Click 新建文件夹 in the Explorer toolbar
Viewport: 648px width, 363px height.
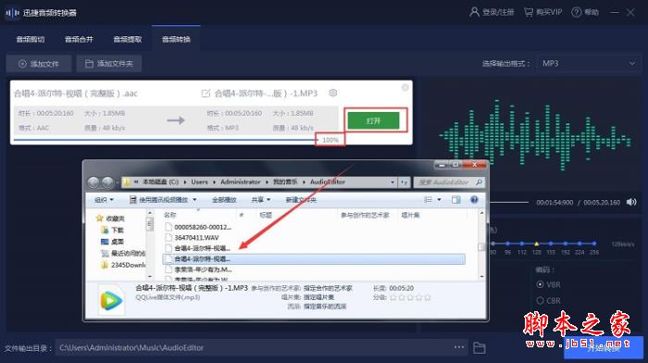click(x=301, y=200)
